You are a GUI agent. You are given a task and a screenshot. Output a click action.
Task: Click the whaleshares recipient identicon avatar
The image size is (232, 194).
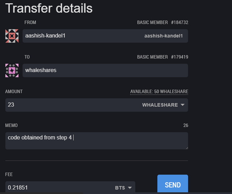point(12,70)
